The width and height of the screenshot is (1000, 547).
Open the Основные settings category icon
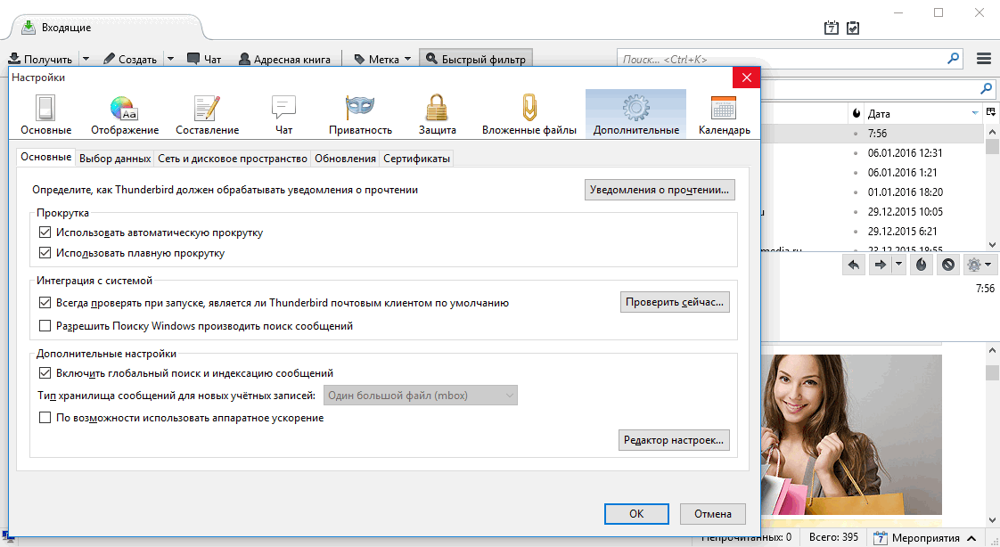[x=45, y=114]
